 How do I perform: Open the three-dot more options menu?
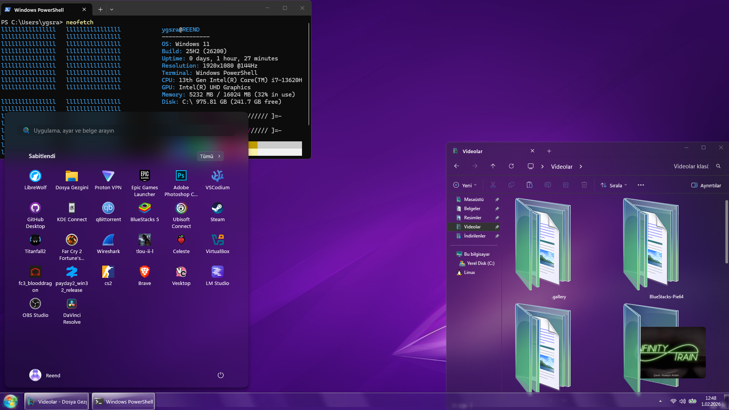click(x=641, y=185)
